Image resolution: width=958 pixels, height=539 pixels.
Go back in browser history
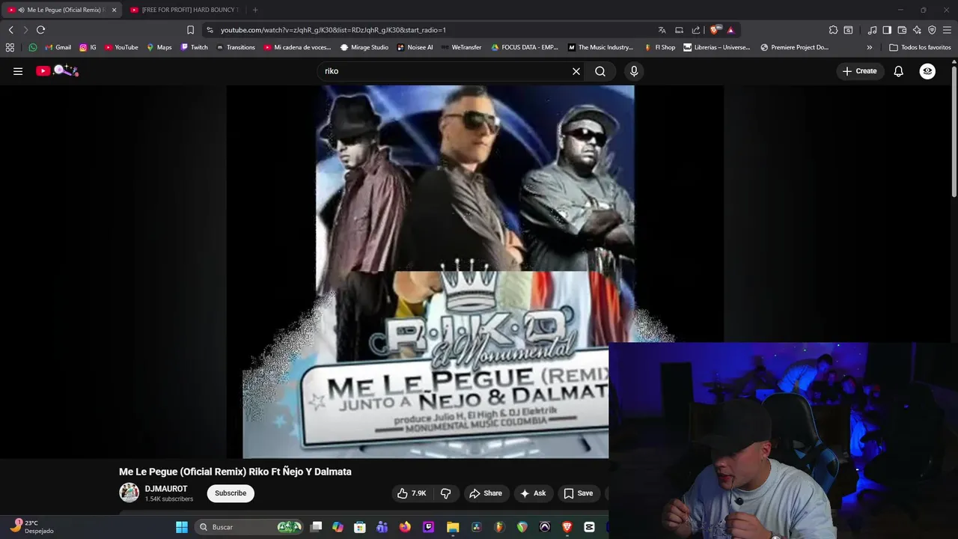pos(10,30)
